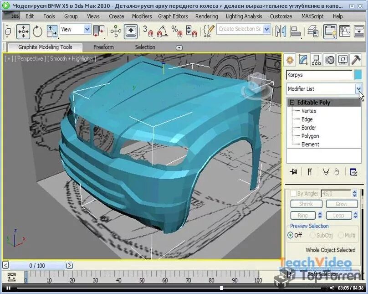This screenshot has width=368, height=294.
Task: Open the Edit menu
Action: tap(30, 16)
